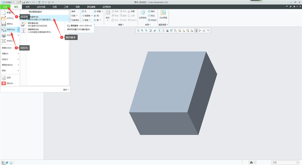The height and width of the screenshot is (165, 302).
Task: Open the 实时仿真 ribbon tab
Action: [x=41, y=7]
